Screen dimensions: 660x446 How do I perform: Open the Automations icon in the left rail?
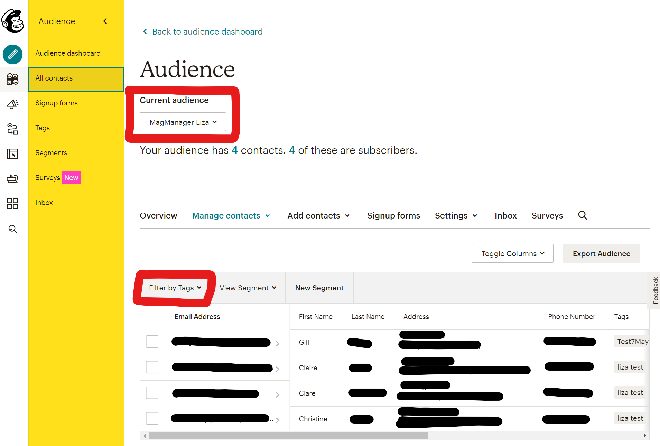pos(13,129)
